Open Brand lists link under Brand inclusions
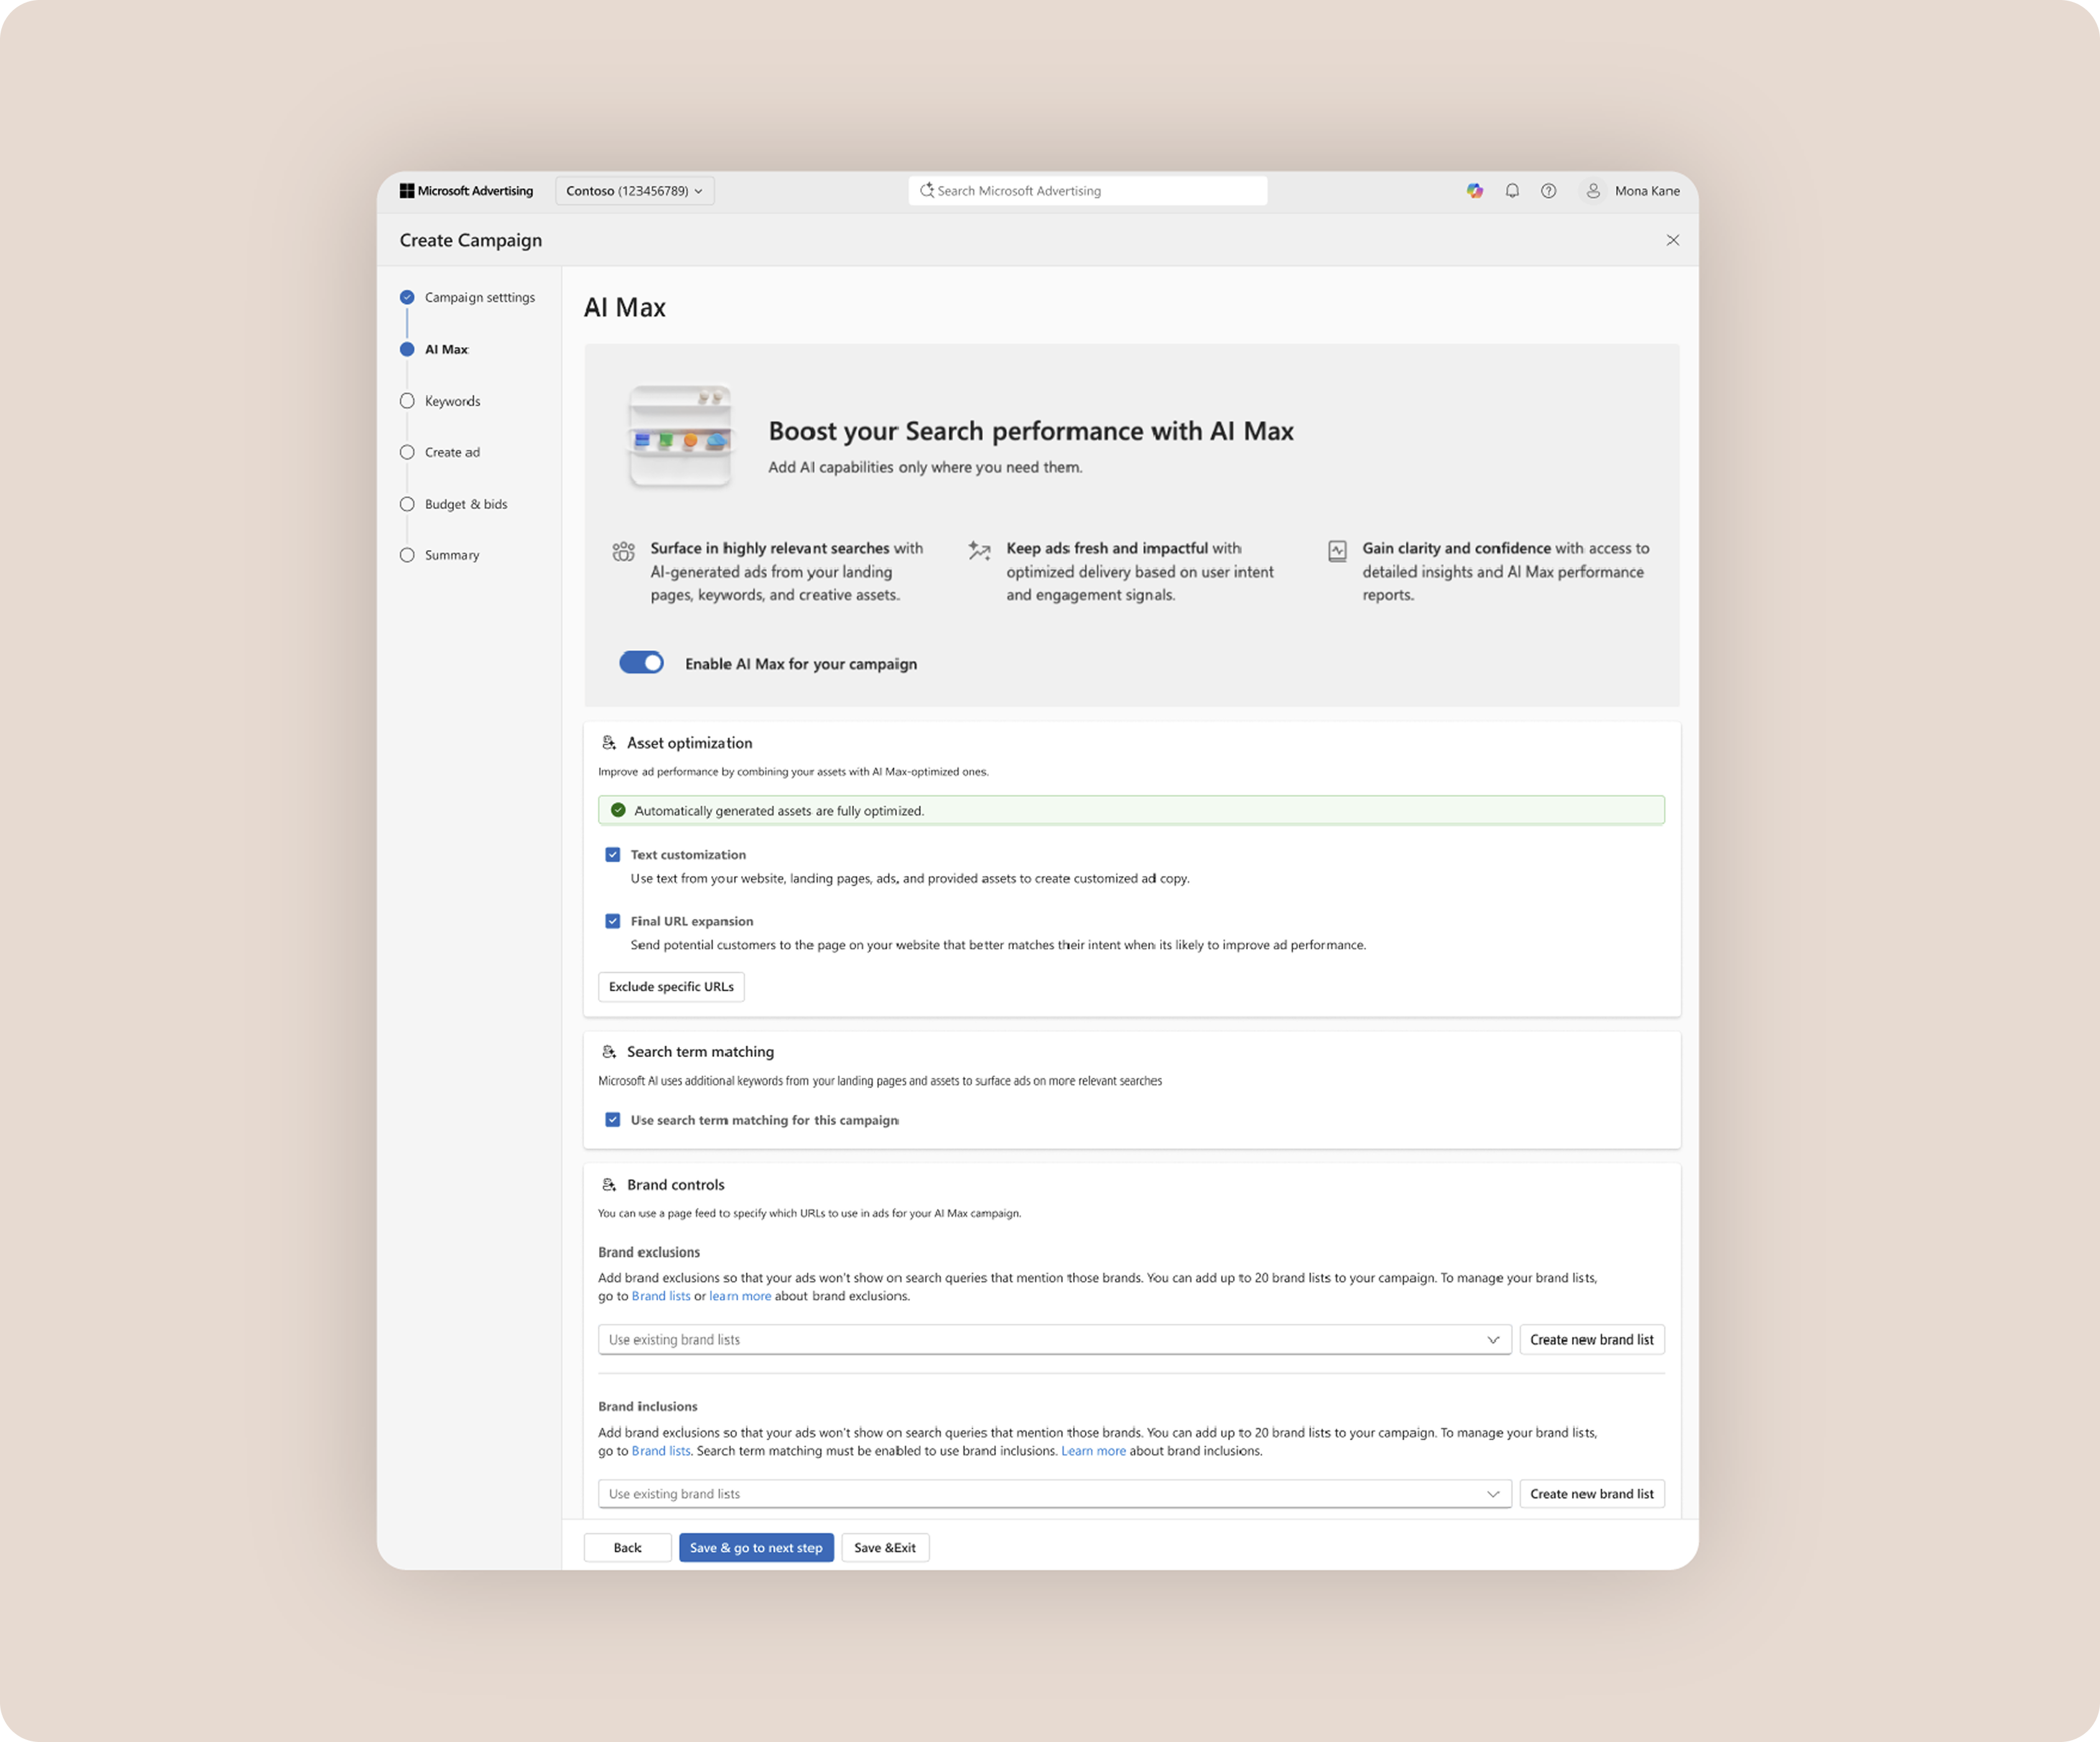The height and width of the screenshot is (1742, 2100). coord(661,1451)
